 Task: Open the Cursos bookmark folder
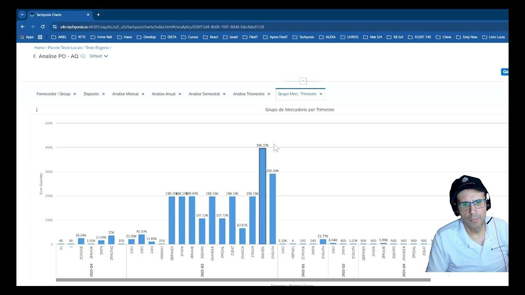coord(189,37)
